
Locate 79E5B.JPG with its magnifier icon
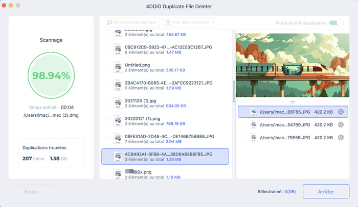(x=341, y=138)
